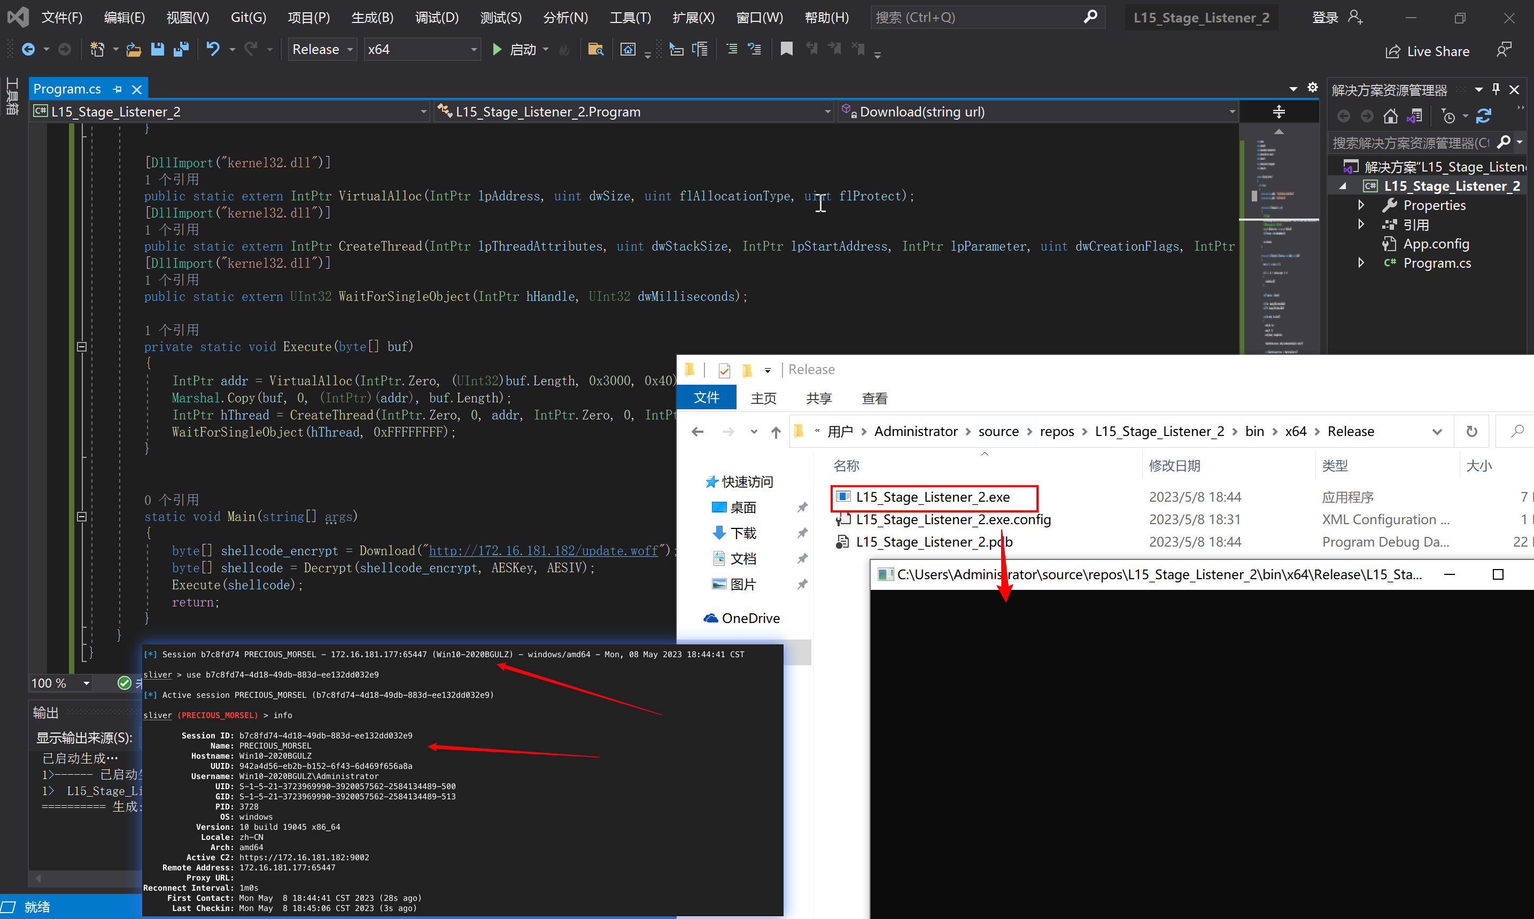This screenshot has width=1534, height=919.
Task: Toggle auto-hide pin on Solution Explorer
Action: 1496,89
